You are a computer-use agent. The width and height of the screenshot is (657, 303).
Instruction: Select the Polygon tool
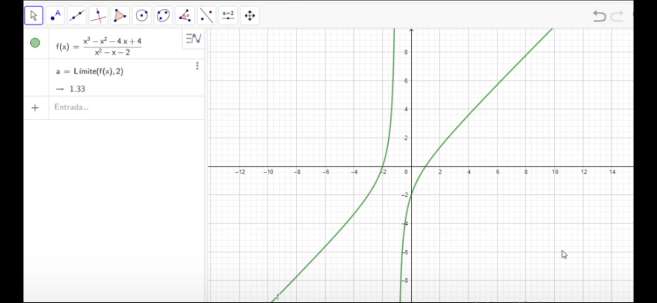(120, 16)
